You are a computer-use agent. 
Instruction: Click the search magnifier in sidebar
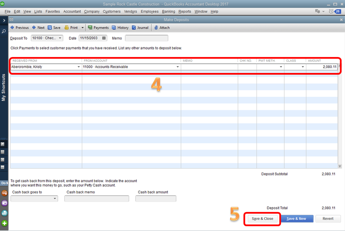pos(4,31)
